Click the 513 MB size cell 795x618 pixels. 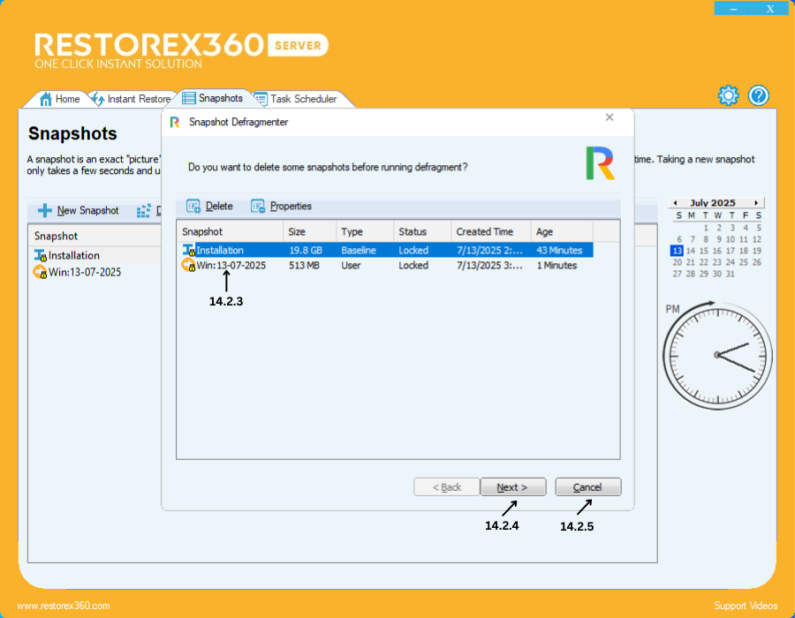pos(304,265)
